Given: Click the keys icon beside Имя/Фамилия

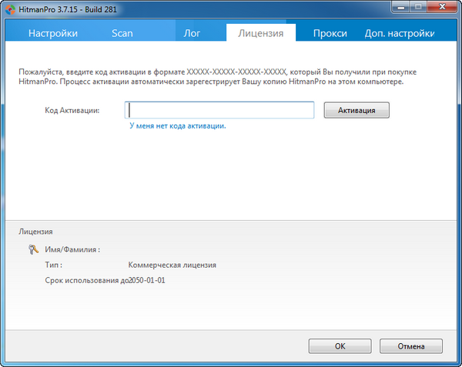Looking at the screenshot, I should coord(33,249).
